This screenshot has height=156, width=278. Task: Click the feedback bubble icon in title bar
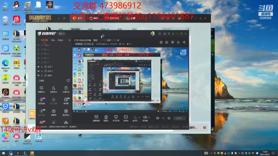pyautogui.click(x=160, y=34)
